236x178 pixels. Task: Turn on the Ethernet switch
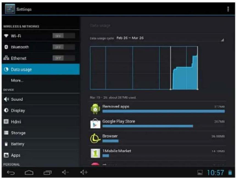[x=64, y=58]
